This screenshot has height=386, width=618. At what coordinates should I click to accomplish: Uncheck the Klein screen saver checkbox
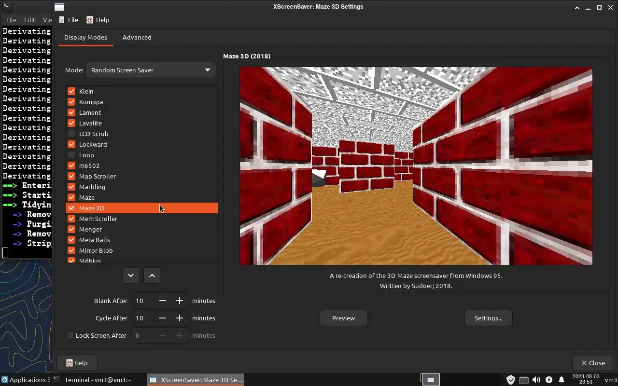click(71, 91)
